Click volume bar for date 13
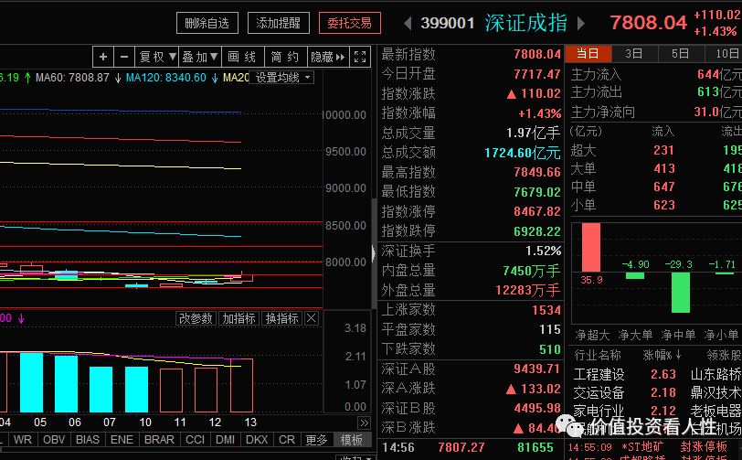 tap(242, 385)
